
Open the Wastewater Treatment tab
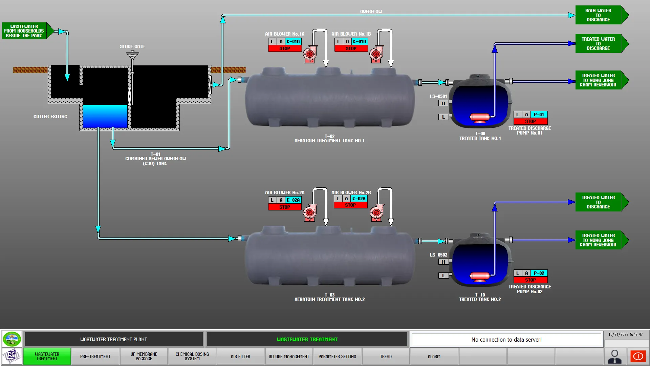(x=47, y=357)
